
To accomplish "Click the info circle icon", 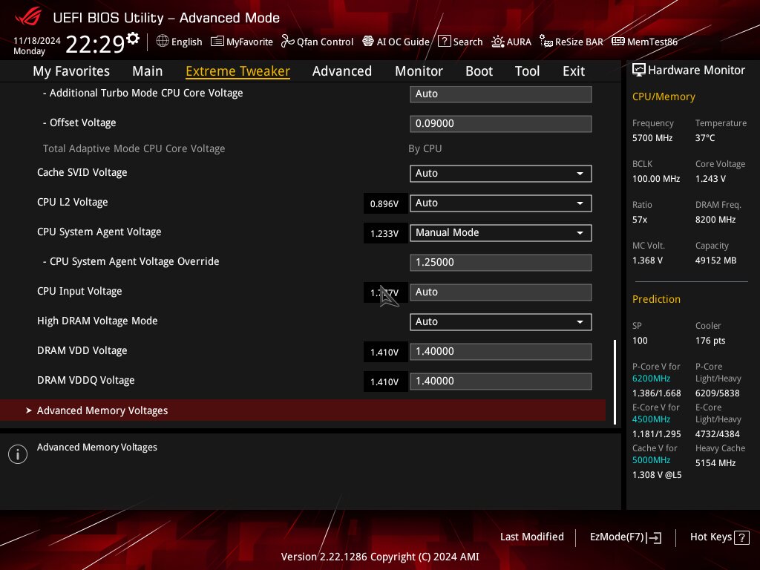I will click(x=18, y=454).
